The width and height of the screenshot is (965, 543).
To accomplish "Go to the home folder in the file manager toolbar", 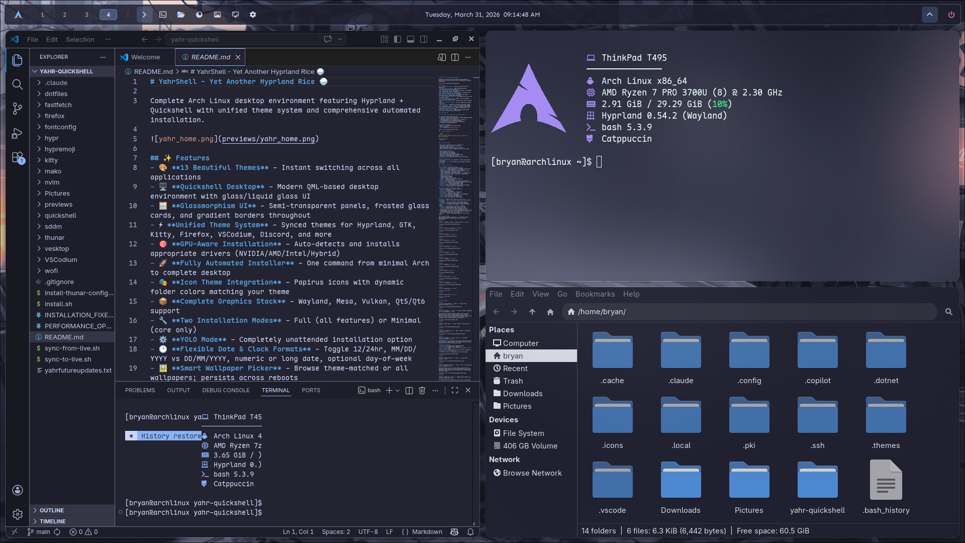I will pyautogui.click(x=550, y=312).
